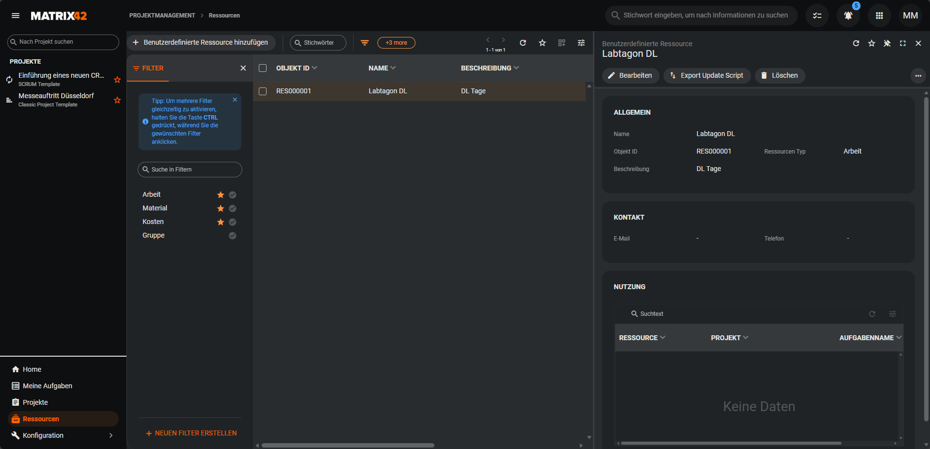Unpin the Labtagon DL detail panel

click(887, 43)
